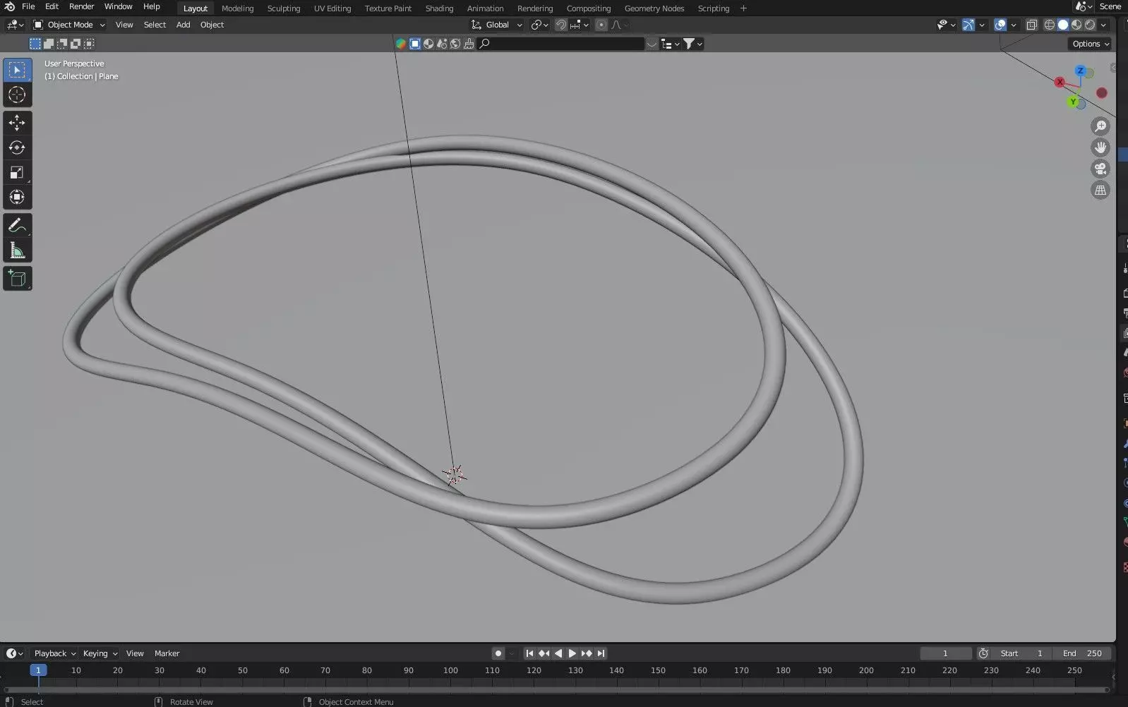Screen dimensions: 1128x707
Task: Click the End frame 250 field
Action: coord(1082,653)
